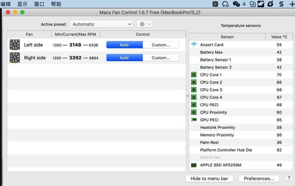Click the APPLE SSD drive icon
Image resolution: width=295 pixels, height=186 pixels.
click(193, 165)
